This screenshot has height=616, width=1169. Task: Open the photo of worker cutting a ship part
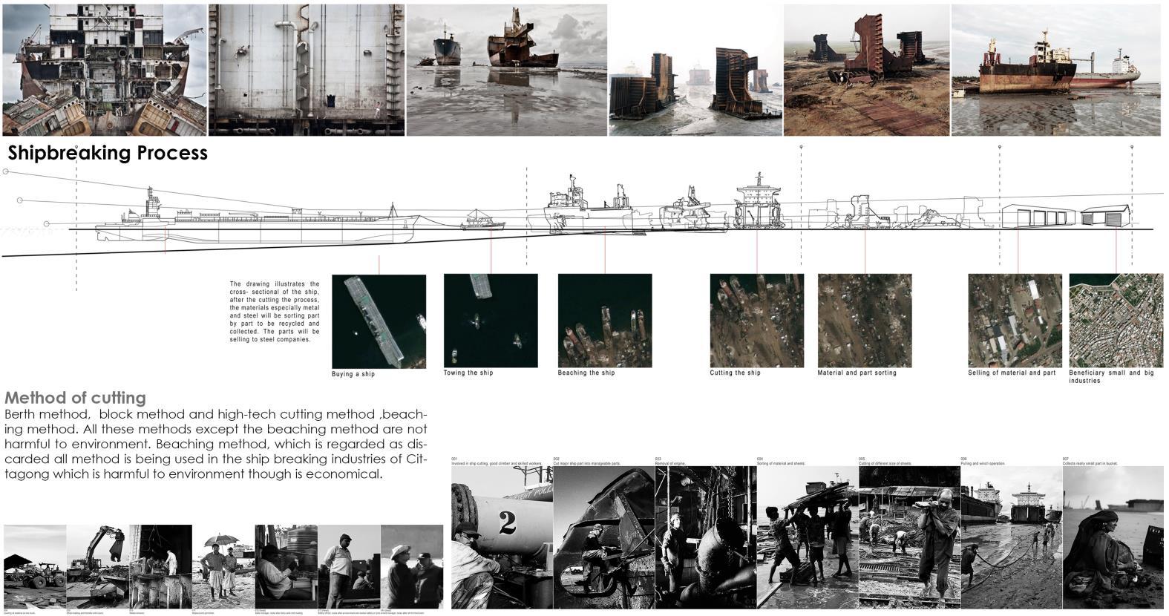click(x=604, y=537)
